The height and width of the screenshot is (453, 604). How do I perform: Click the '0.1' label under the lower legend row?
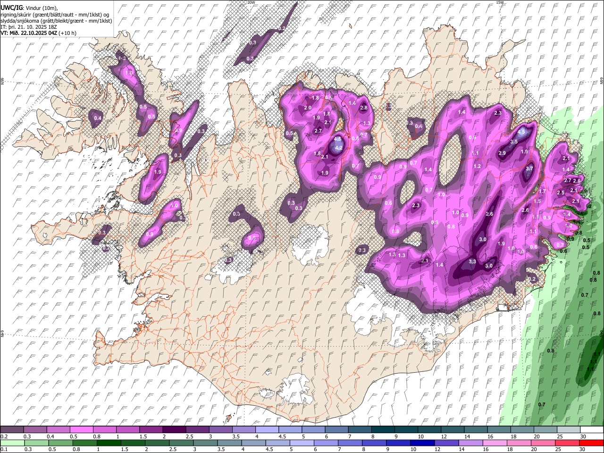coord(4,450)
